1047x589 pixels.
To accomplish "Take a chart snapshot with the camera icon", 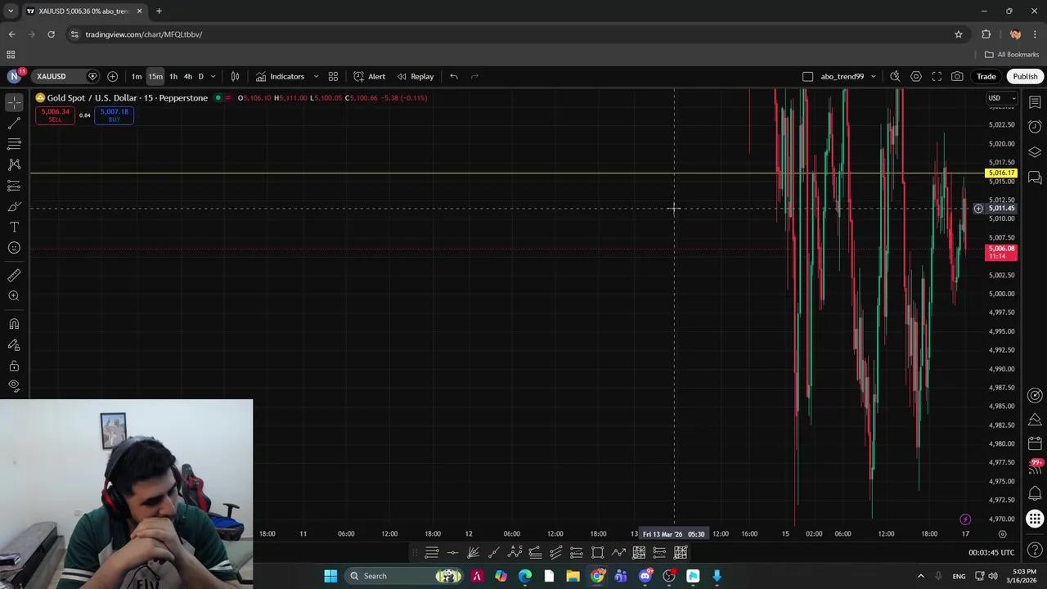I will (957, 76).
